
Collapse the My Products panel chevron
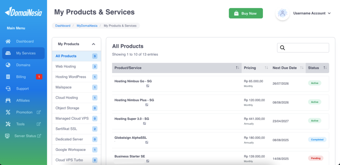click(93, 44)
